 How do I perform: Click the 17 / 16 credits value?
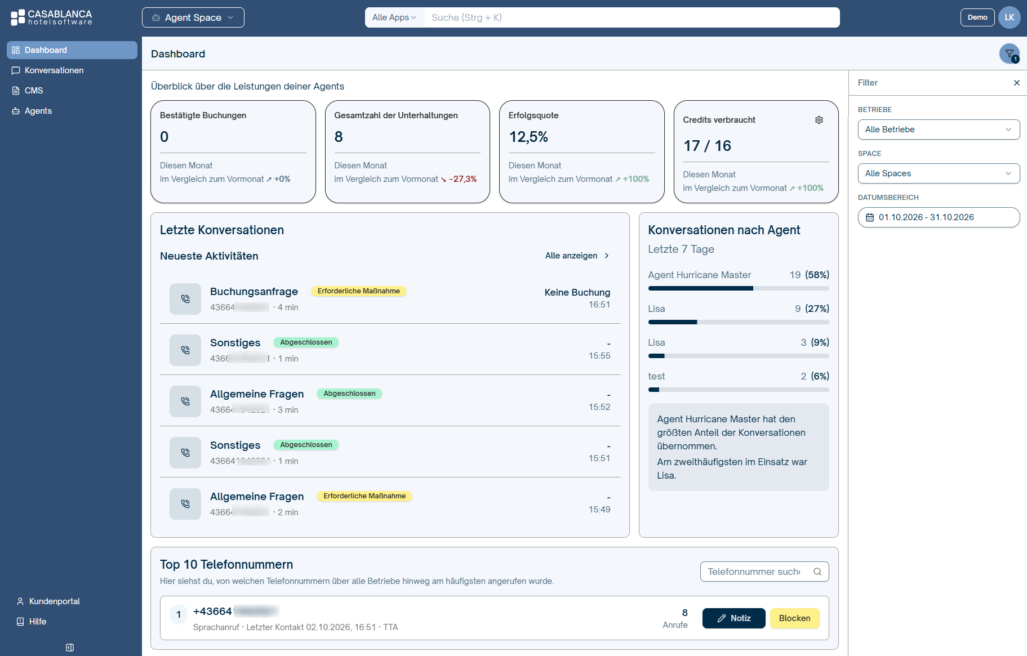click(707, 146)
